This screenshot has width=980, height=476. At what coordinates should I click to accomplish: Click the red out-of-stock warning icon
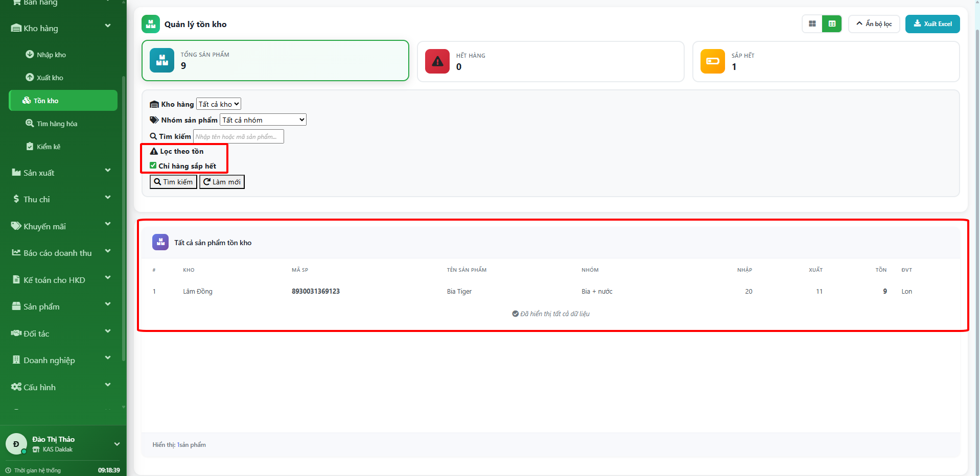click(x=437, y=61)
